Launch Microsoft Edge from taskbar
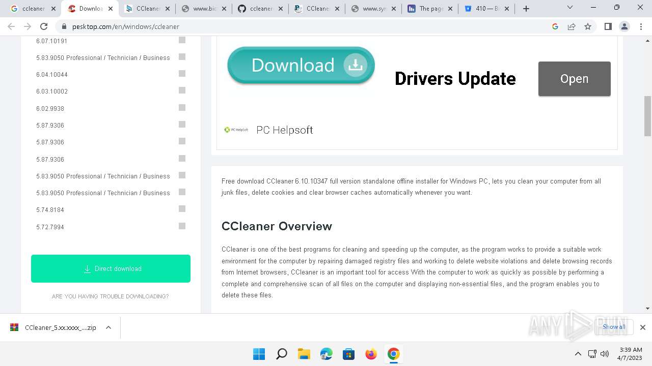 (326, 354)
